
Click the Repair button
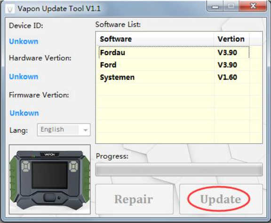(134, 199)
